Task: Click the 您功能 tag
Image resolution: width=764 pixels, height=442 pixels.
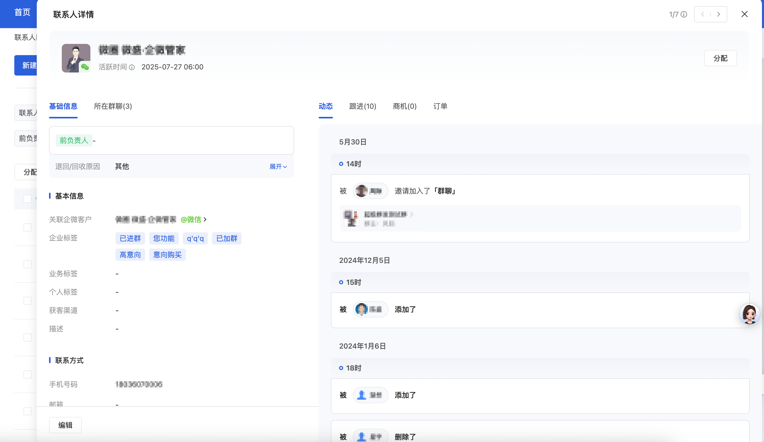Action: [164, 238]
